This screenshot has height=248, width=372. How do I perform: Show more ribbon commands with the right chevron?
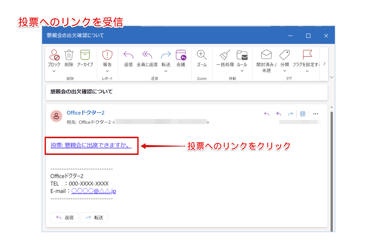tap(324, 63)
